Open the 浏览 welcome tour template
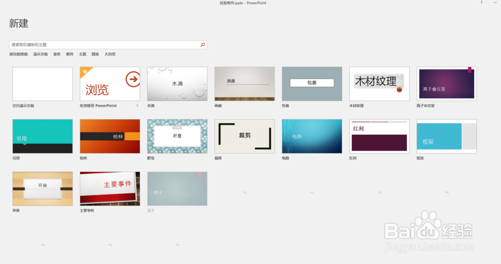The width and height of the screenshot is (501, 264). click(x=110, y=84)
